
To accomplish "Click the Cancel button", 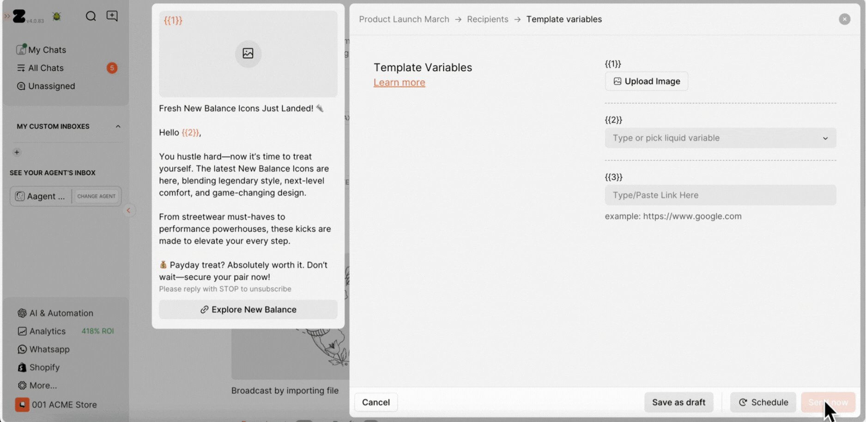I will pos(376,402).
